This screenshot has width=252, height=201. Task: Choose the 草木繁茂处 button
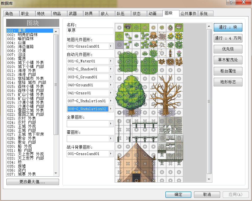228,60
